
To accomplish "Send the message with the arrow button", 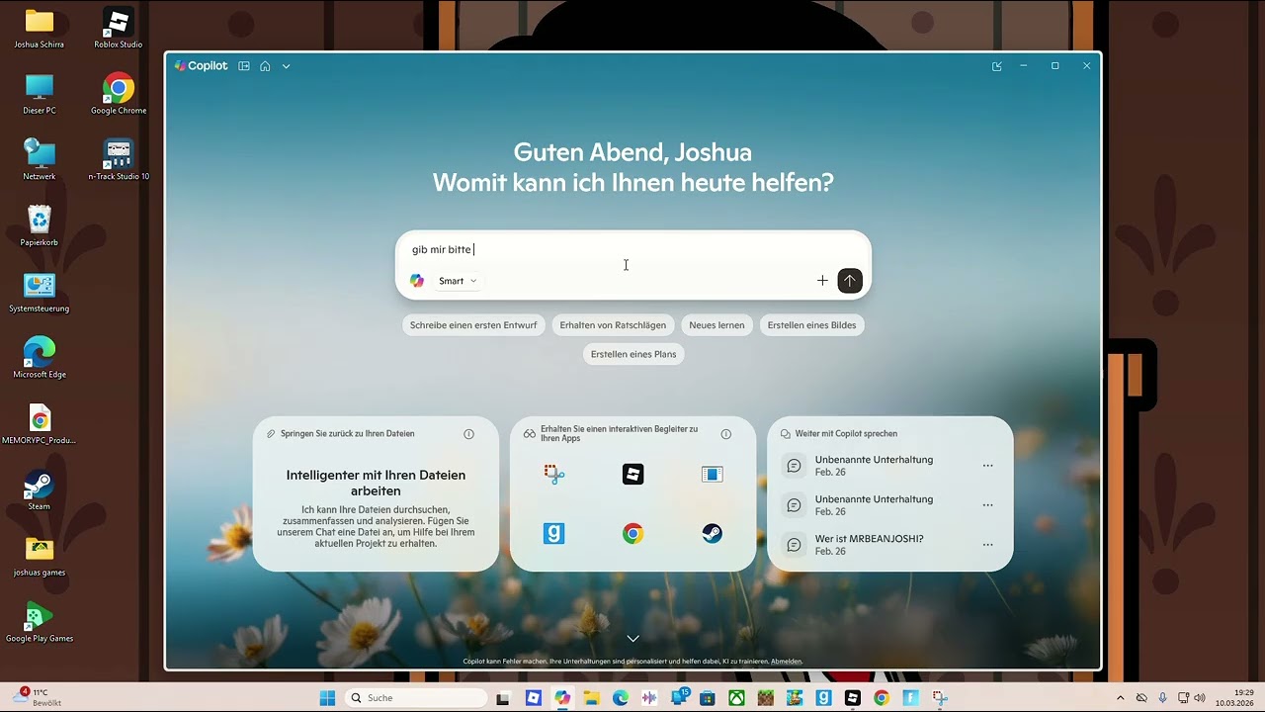I will pyautogui.click(x=850, y=281).
